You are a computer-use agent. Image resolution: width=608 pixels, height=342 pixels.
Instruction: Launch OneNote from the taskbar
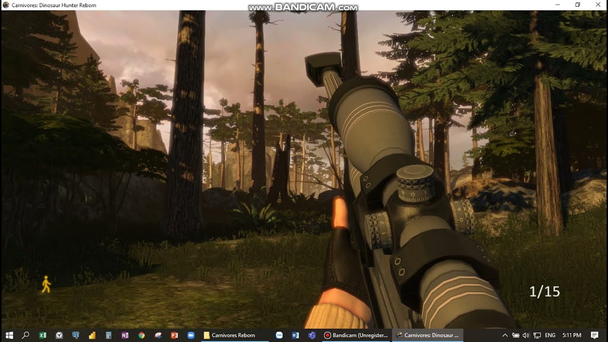click(125, 335)
